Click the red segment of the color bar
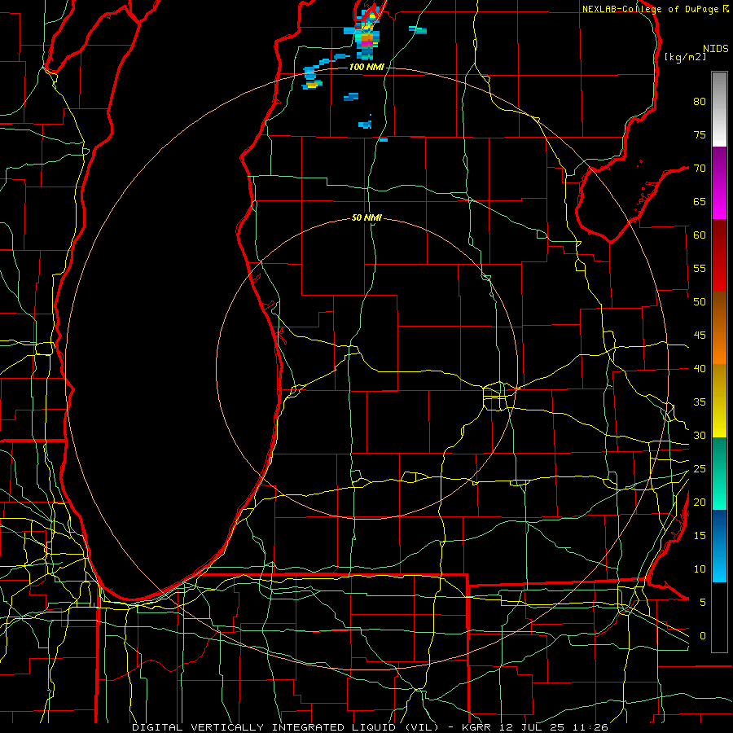Screen dimensions: 733x733 (719, 256)
